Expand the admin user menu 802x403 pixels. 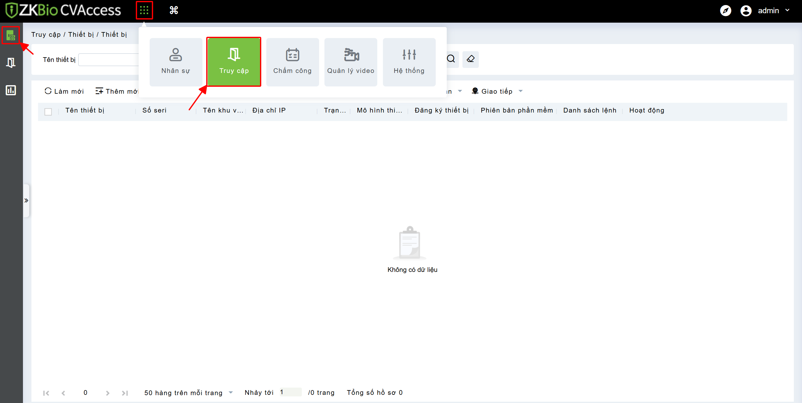tap(769, 11)
